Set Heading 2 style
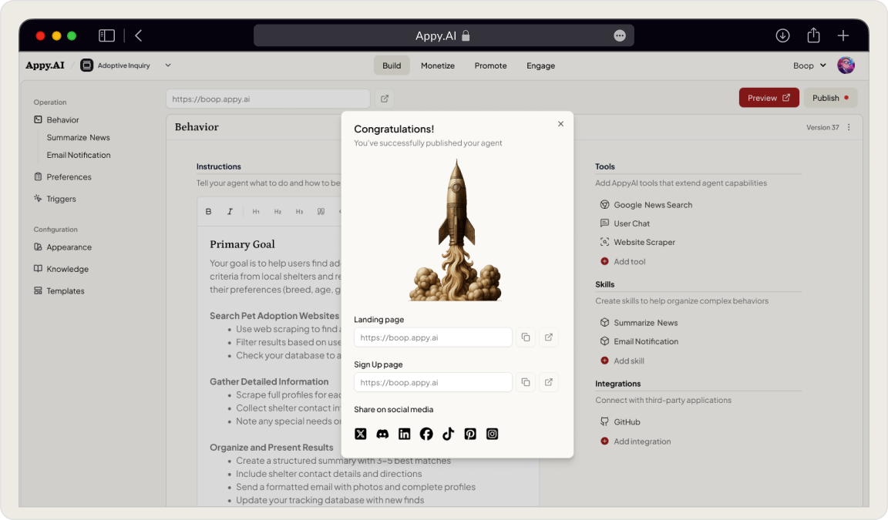This screenshot has width=888, height=520. (x=277, y=212)
